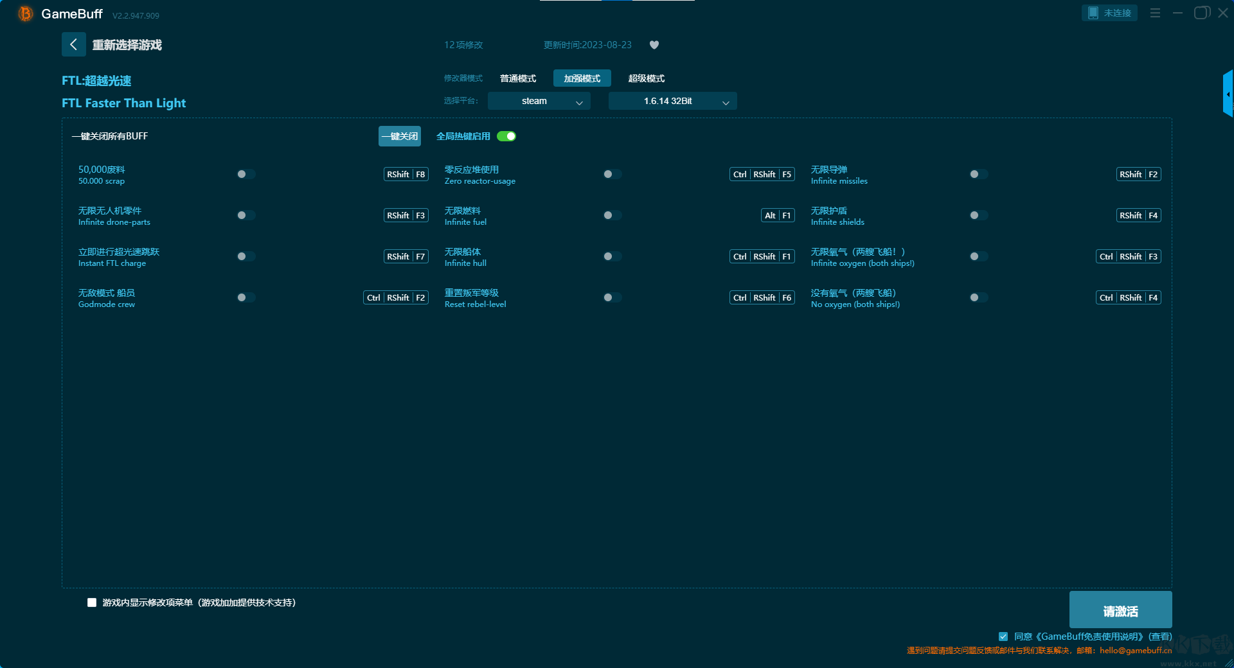Open the hamburger menu in the title bar

(x=1155, y=13)
